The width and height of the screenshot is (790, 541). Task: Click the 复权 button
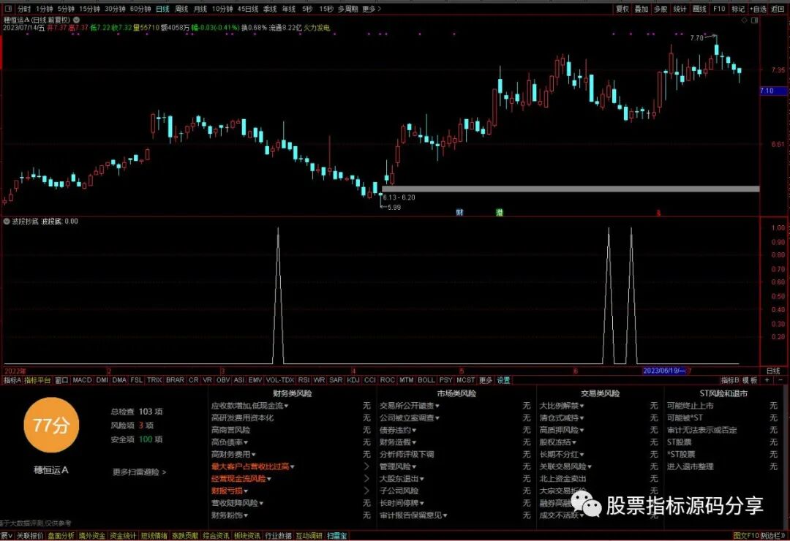pos(622,9)
